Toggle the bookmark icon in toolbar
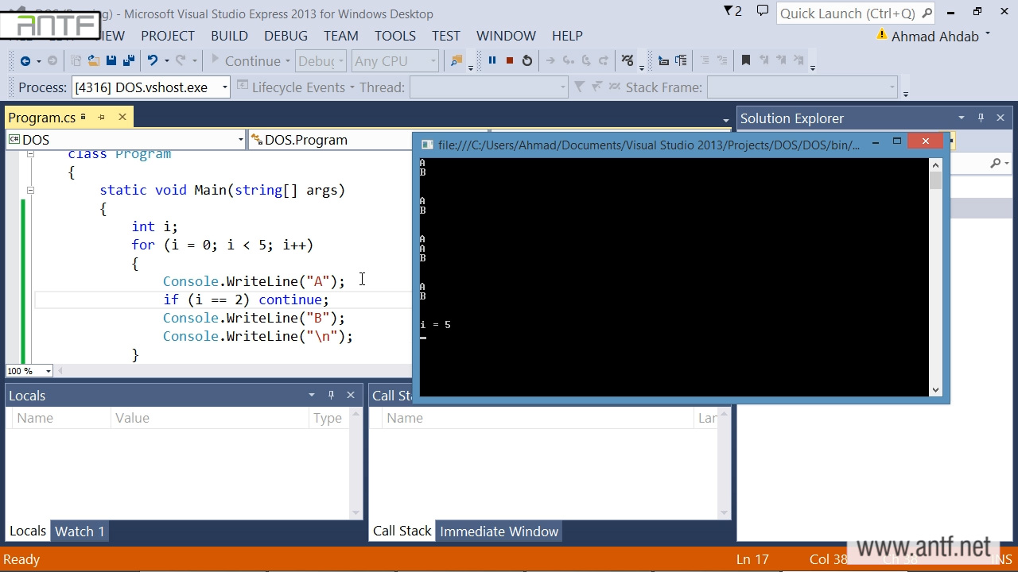The height and width of the screenshot is (572, 1018). (x=745, y=60)
